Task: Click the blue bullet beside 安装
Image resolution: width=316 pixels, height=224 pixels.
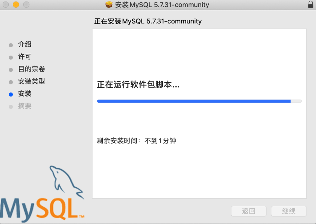Action: click(11, 94)
